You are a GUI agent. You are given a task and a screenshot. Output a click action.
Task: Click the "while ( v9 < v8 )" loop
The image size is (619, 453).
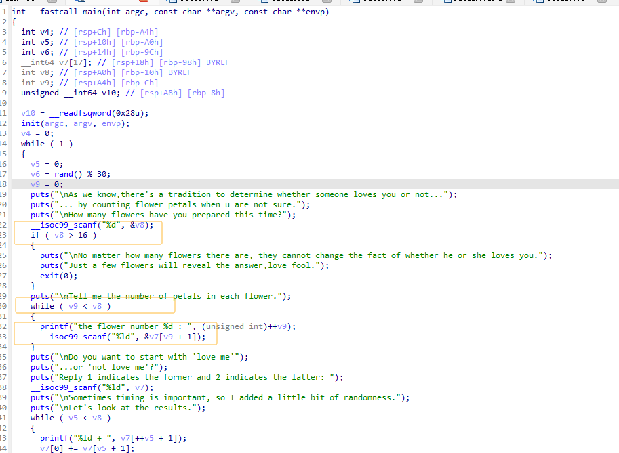point(71,306)
